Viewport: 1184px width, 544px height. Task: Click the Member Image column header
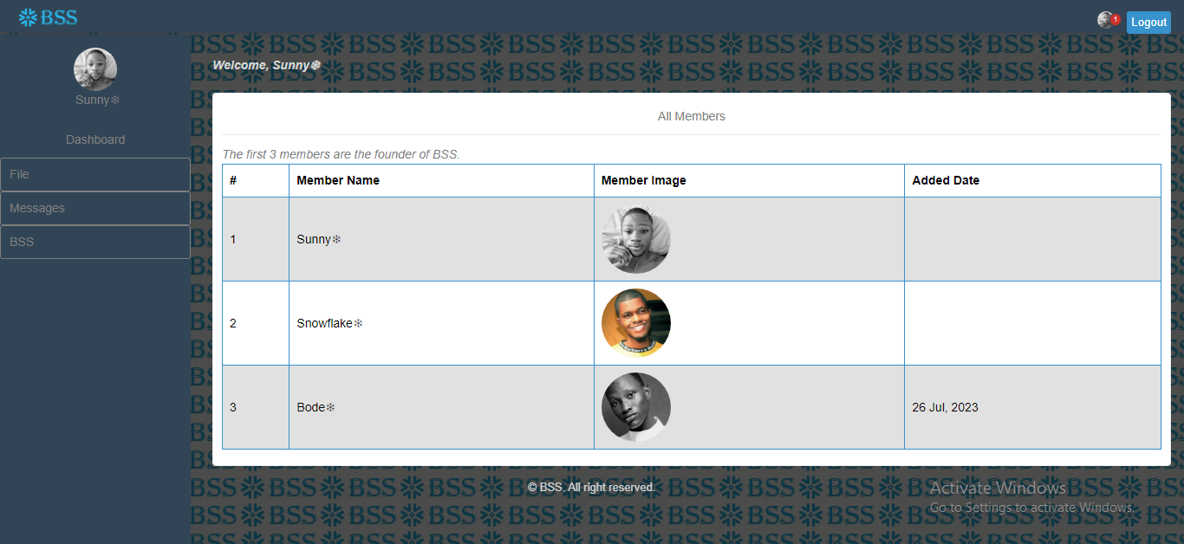click(644, 180)
